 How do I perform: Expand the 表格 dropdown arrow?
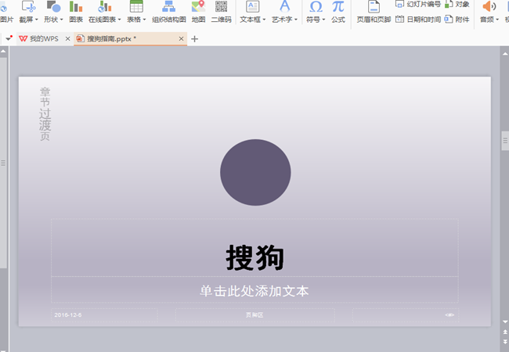(144, 20)
